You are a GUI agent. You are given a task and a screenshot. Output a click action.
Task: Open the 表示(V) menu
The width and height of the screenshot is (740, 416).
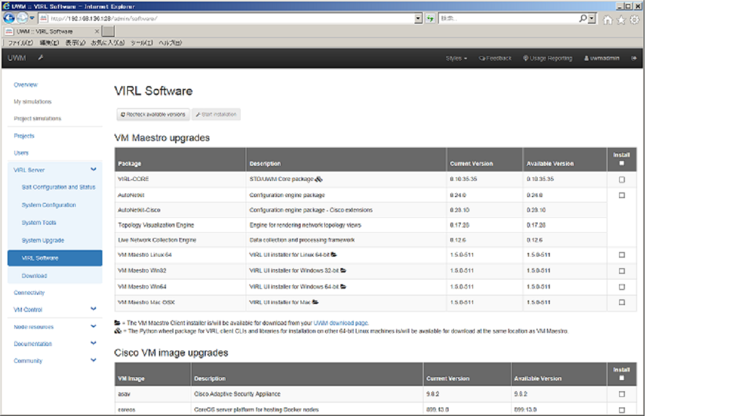coord(75,43)
